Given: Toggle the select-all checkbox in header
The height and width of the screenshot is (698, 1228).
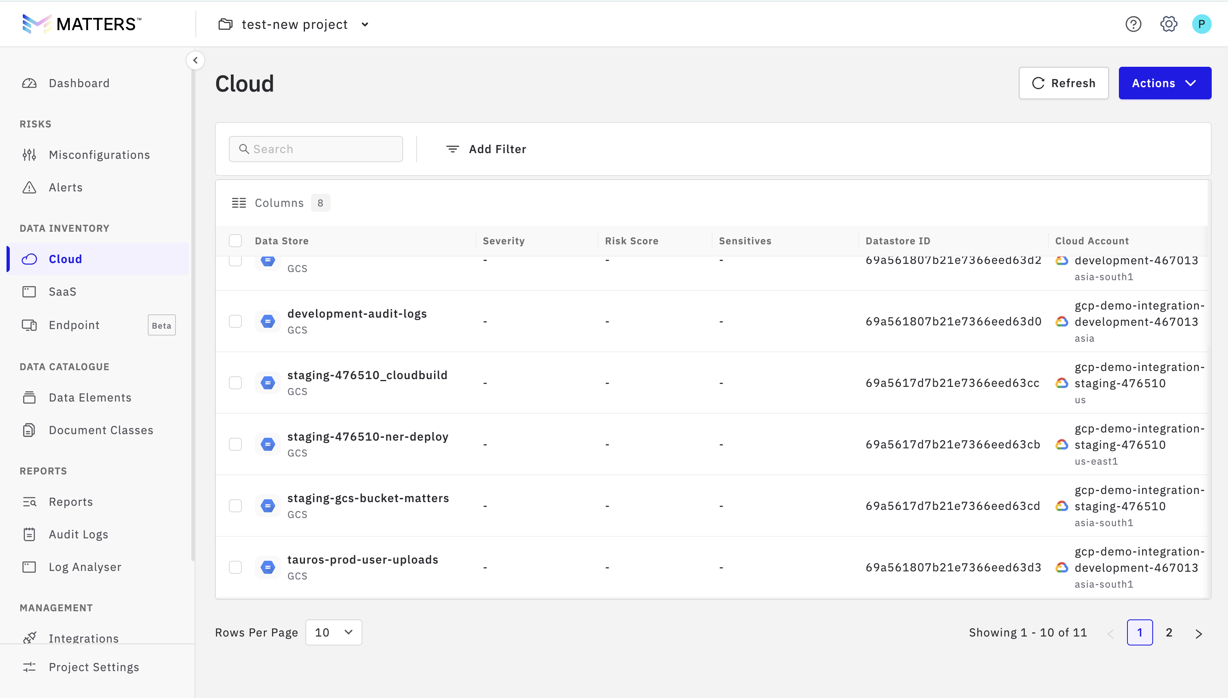Looking at the screenshot, I should tap(235, 241).
